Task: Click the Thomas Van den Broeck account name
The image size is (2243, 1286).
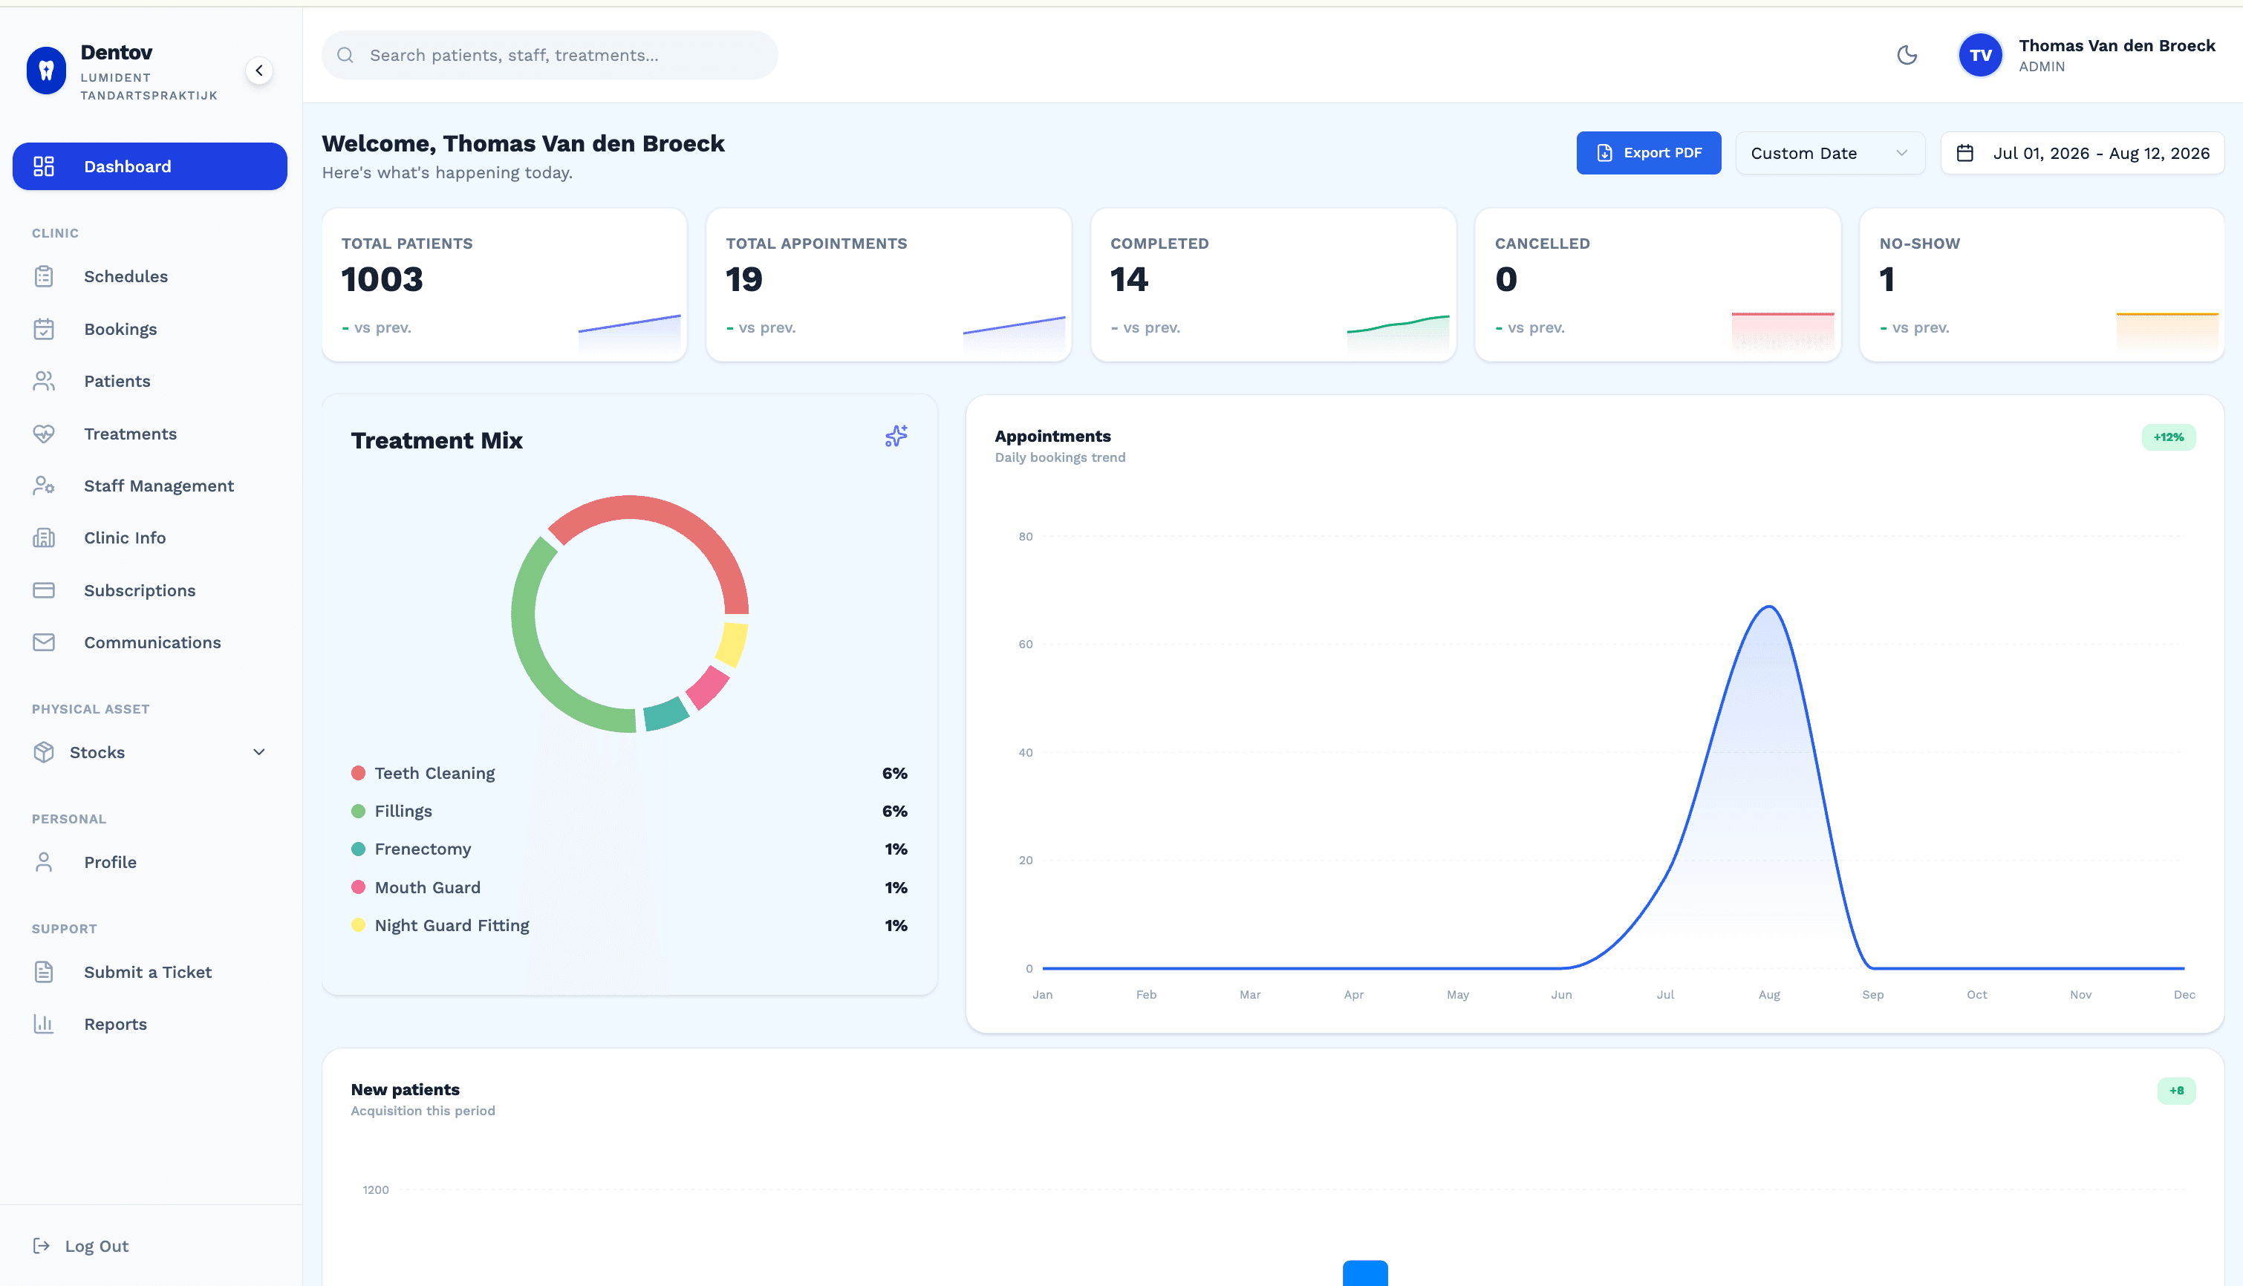Action: point(2117,45)
